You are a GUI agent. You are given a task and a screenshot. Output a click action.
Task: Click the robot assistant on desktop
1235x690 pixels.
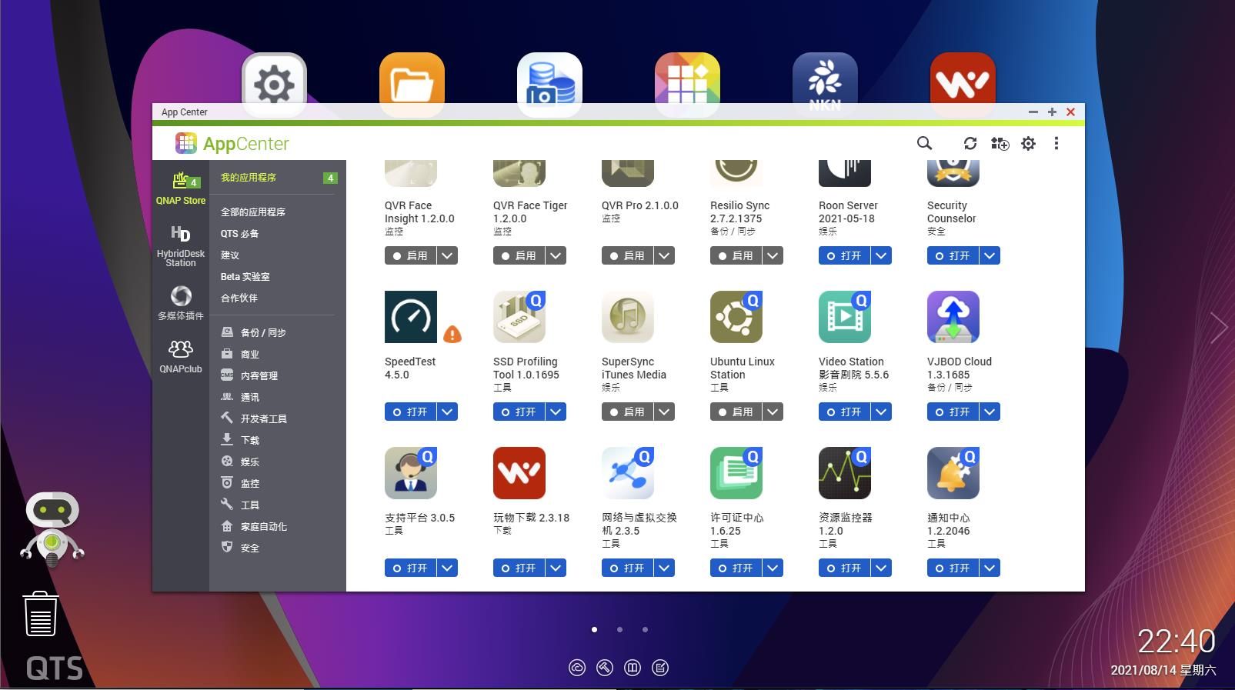click(x=52, y=529)
